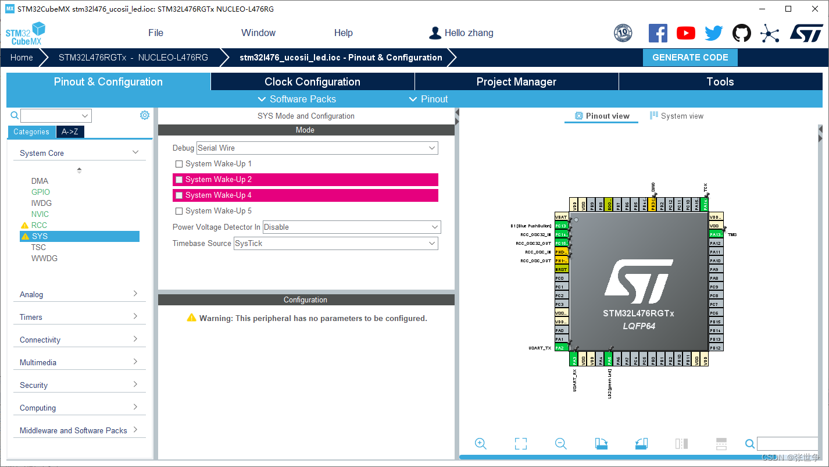The image size is (829, 467).
Task: Open the Debug Serial Wire dropdown
Action: 317,148
